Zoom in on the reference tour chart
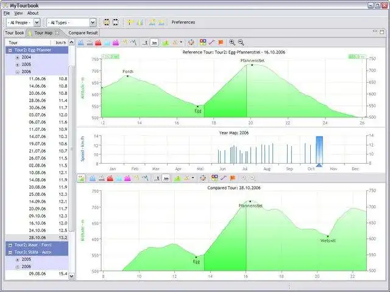The image size is (390, 292). pyautogui.click(x=232, y=43)
